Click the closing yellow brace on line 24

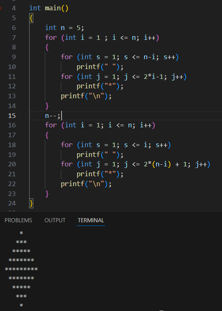(31, 203)
